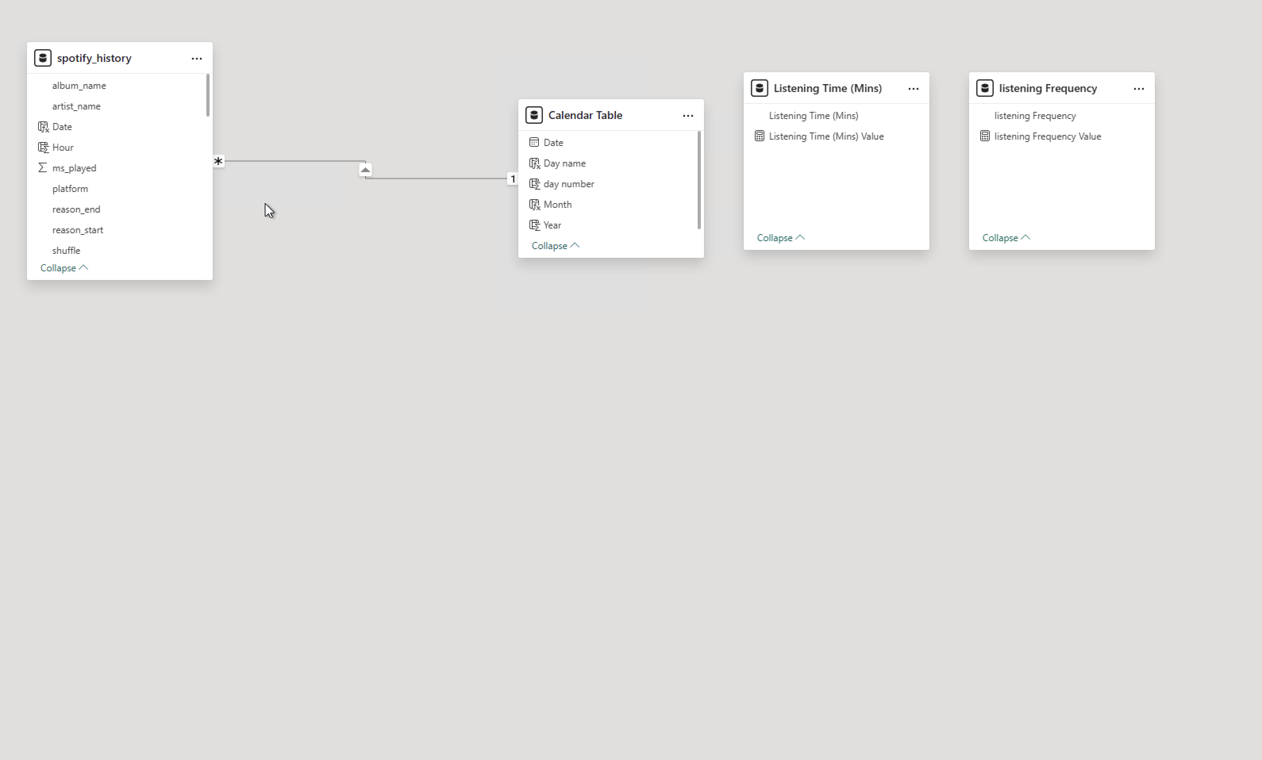Open Listening Time (Mins) more options ellipsis
This screenshot has height=760, width=1262.
[913, 88]
